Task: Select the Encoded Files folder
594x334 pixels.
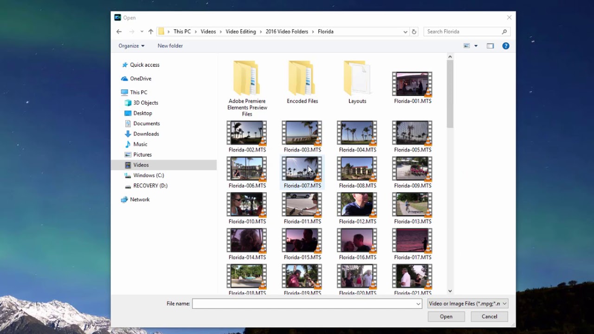Action: coord(302,82)
